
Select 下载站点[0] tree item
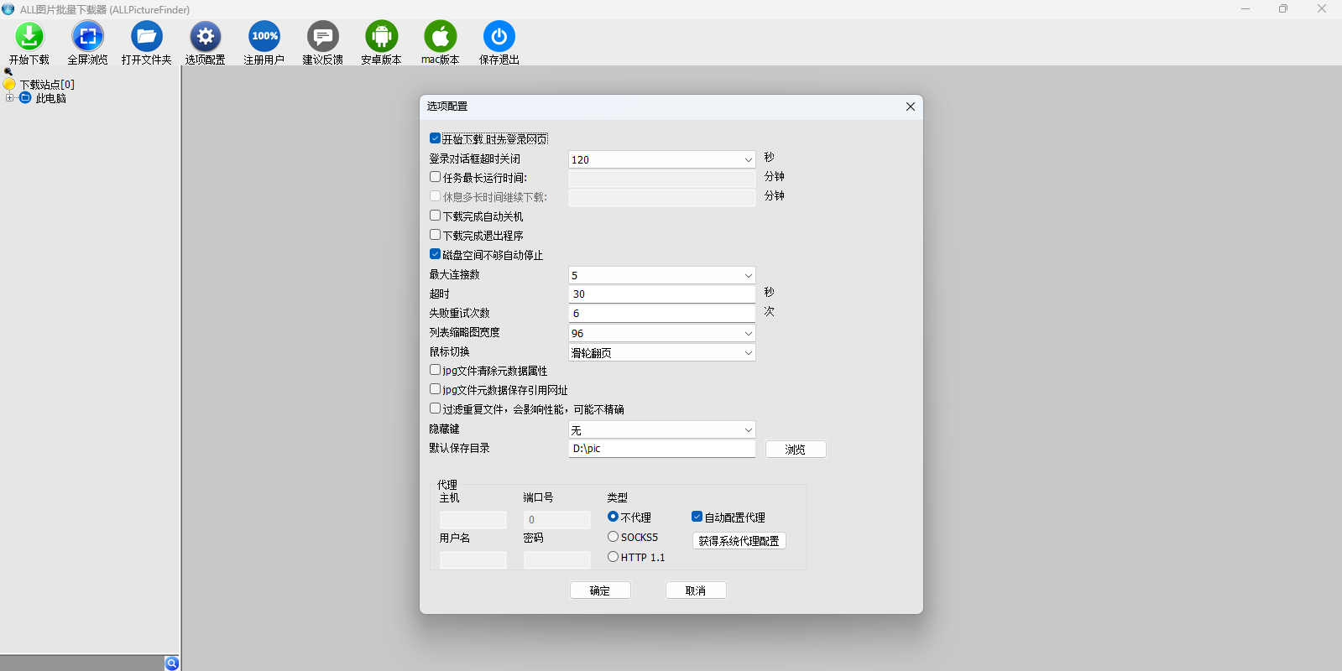pos(47,85)
